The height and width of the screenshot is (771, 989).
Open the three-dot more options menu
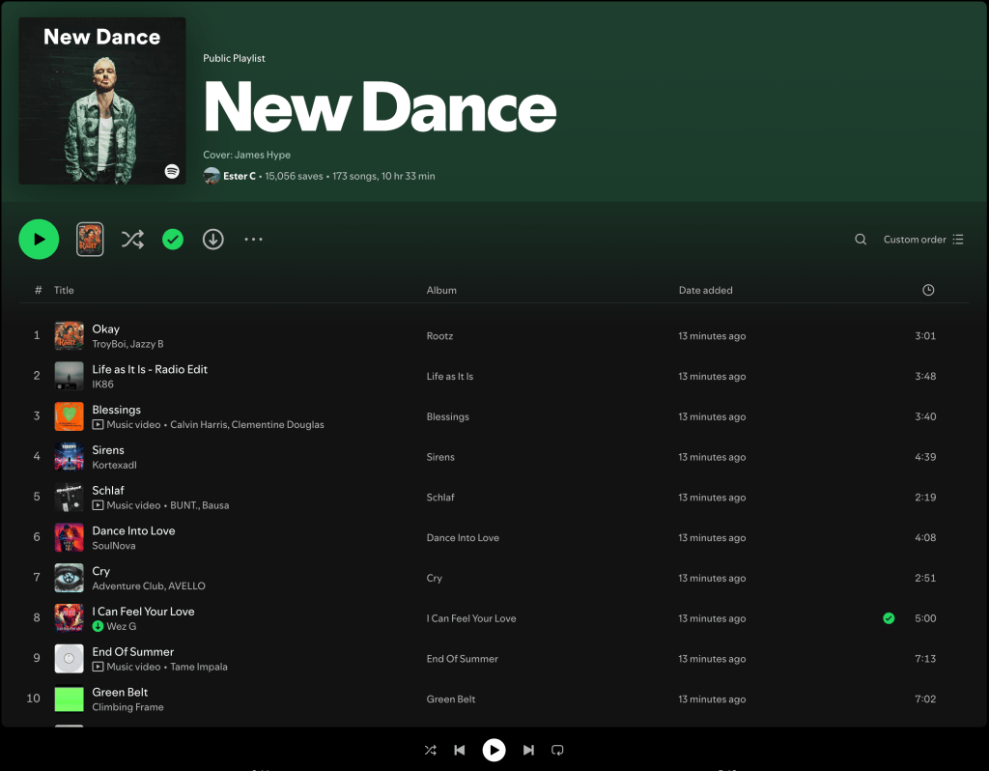254,239
